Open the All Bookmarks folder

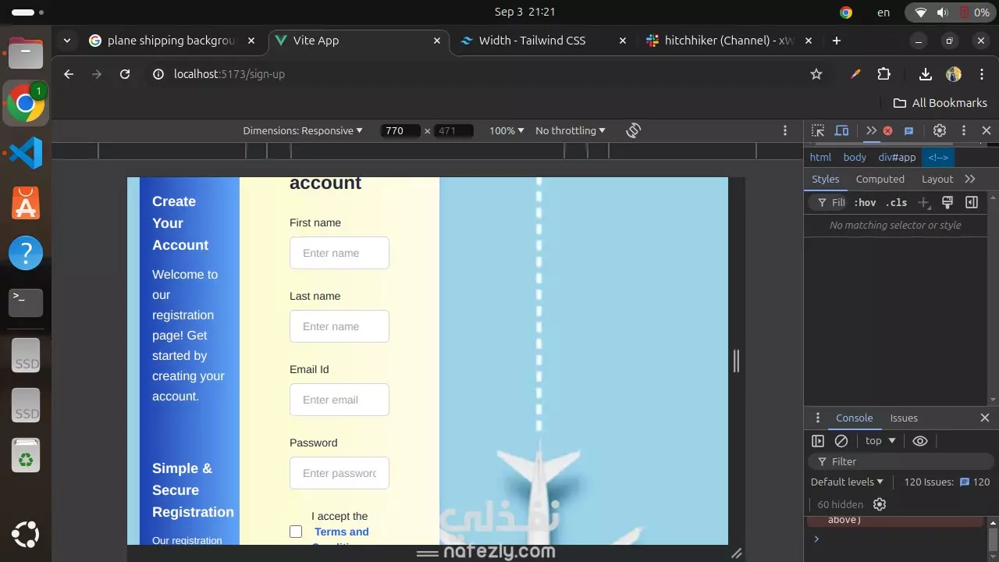click(x=940, y=103)
